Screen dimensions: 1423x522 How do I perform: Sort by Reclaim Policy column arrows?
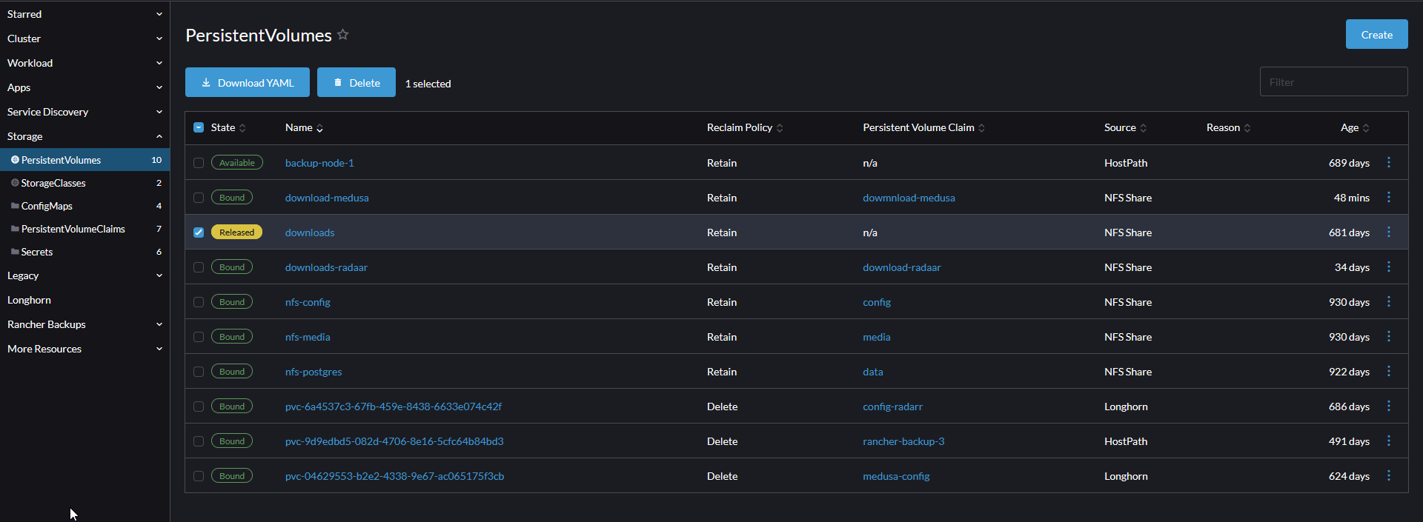coord(780,128)
